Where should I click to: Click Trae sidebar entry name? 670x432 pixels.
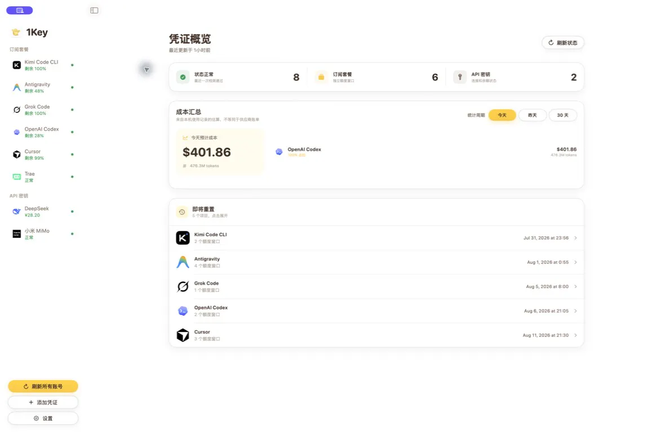[x=29, y=174]
